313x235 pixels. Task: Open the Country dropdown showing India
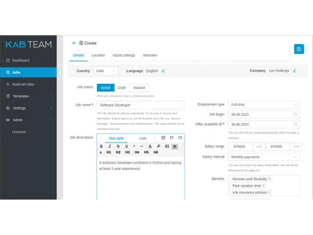[105, 71]
